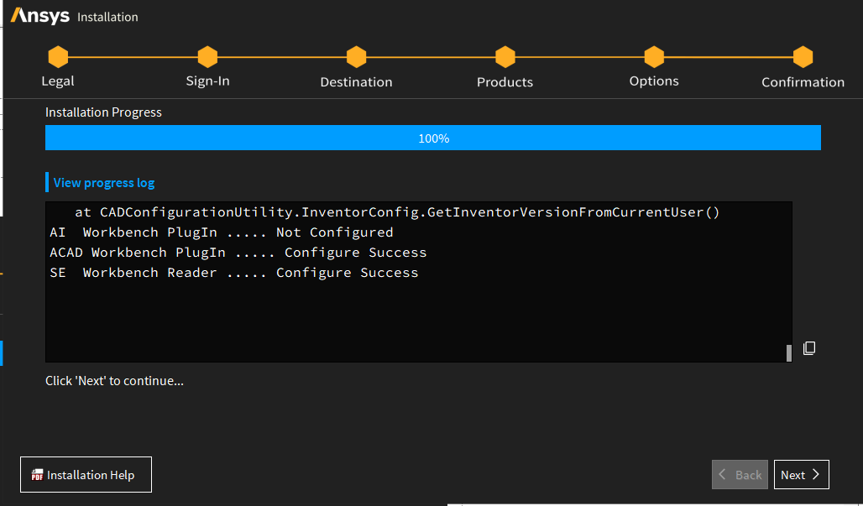Click the 100% installation progress bar
Screen dimensions: 863x506
coord(433,138)
